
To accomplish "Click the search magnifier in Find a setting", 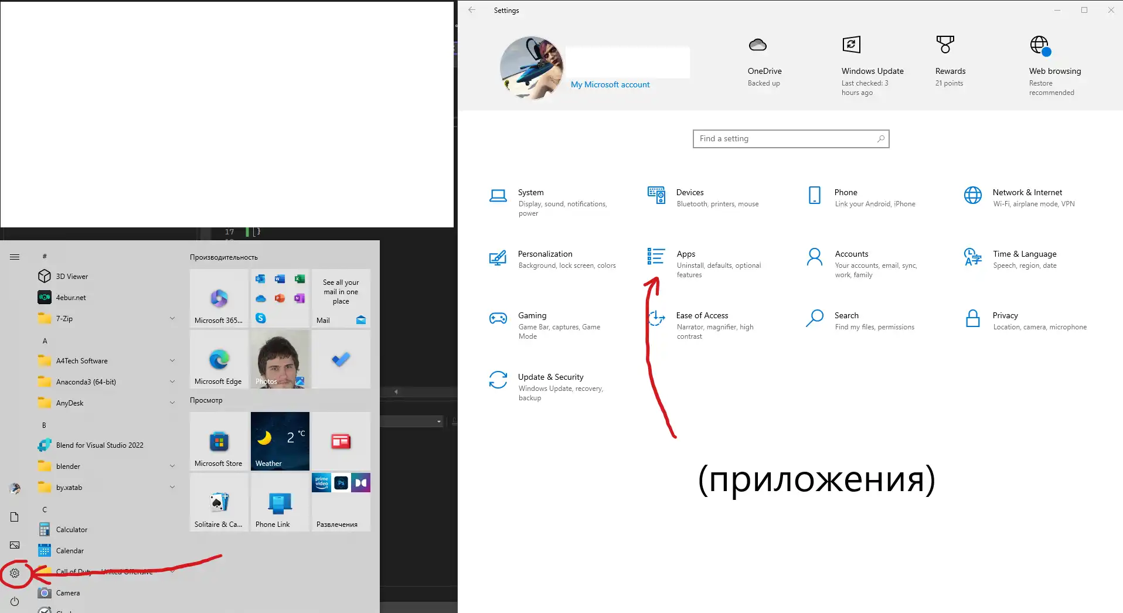I will tap(880, 139).
